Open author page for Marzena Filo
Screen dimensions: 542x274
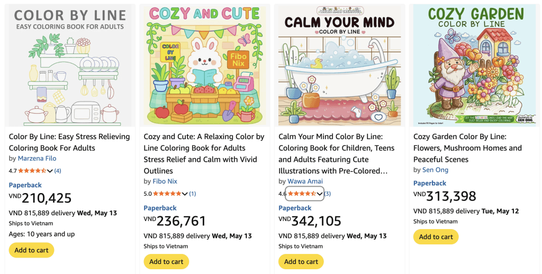[x=37, y=159]
